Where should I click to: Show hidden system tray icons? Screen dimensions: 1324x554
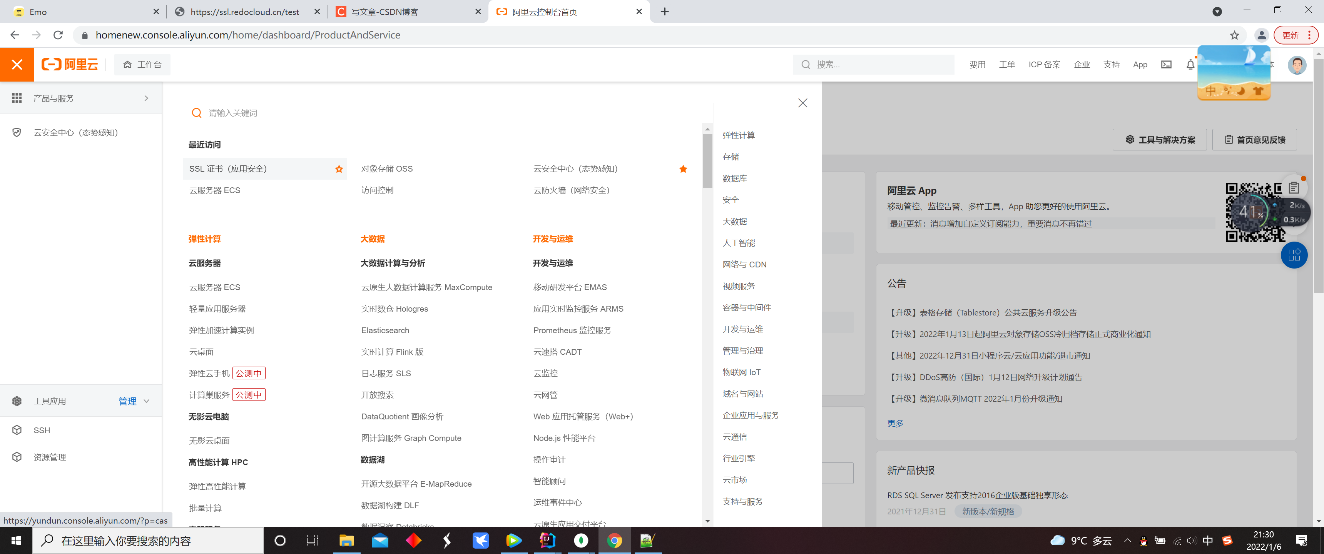tap(1127, 541)
